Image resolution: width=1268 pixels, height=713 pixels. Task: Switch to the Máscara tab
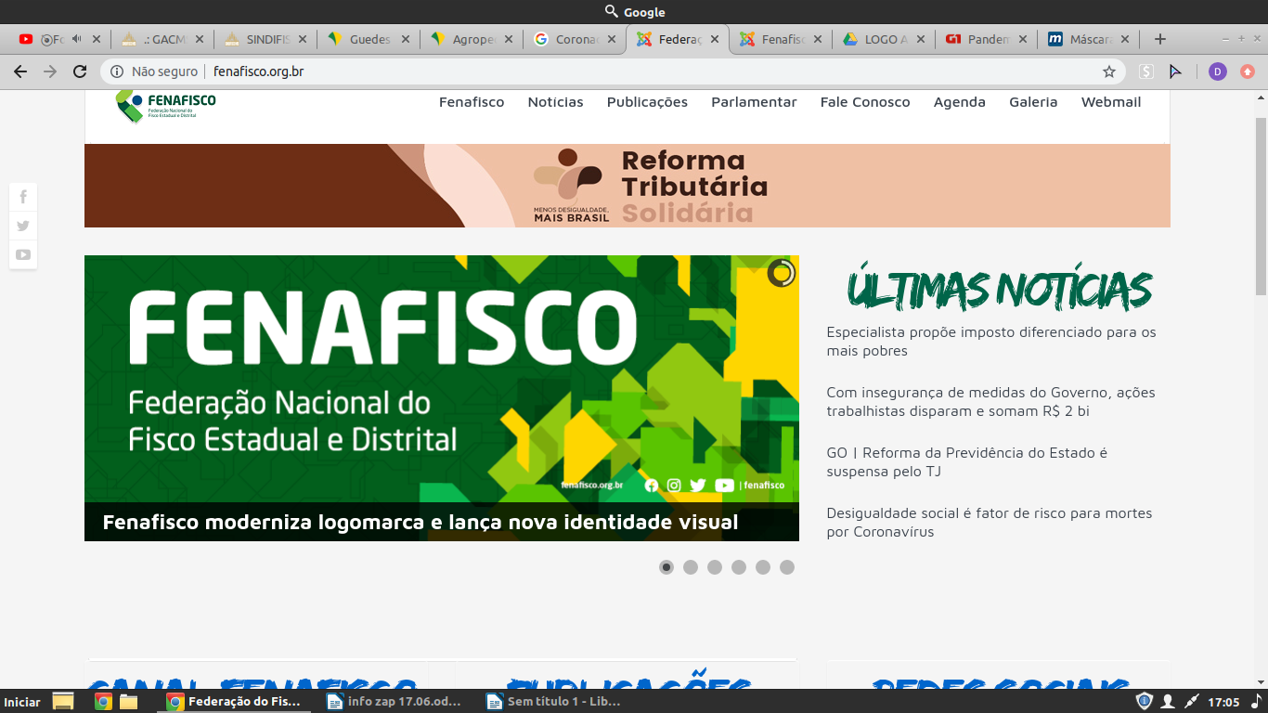[x=1090, y=39]
